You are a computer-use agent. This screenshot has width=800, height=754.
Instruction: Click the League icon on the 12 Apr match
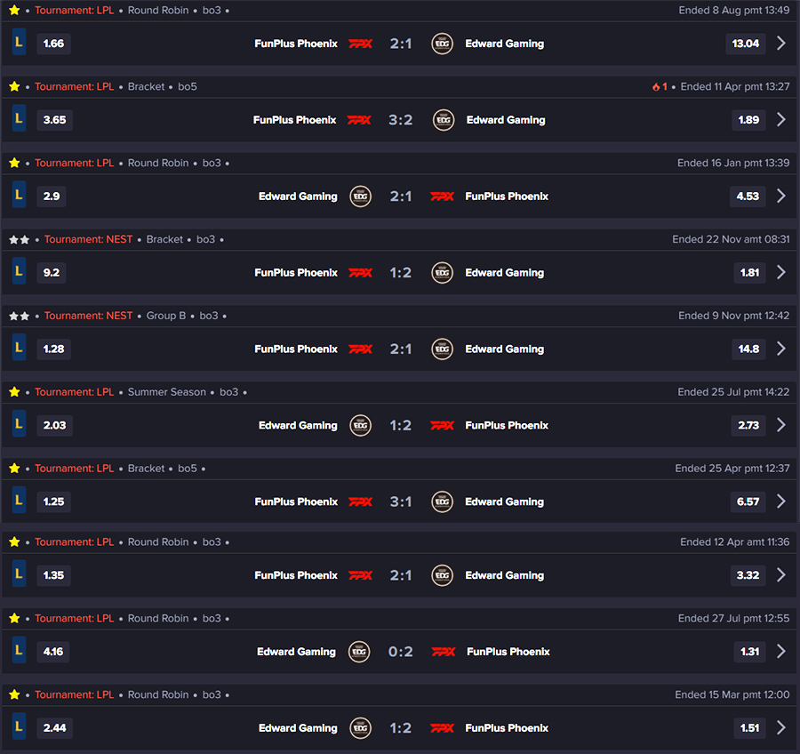pos(19,574)
